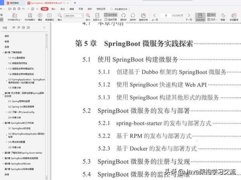Open the 保护 ribbon tab
This screenshot has width=241, height=180.
coord(90,9)
